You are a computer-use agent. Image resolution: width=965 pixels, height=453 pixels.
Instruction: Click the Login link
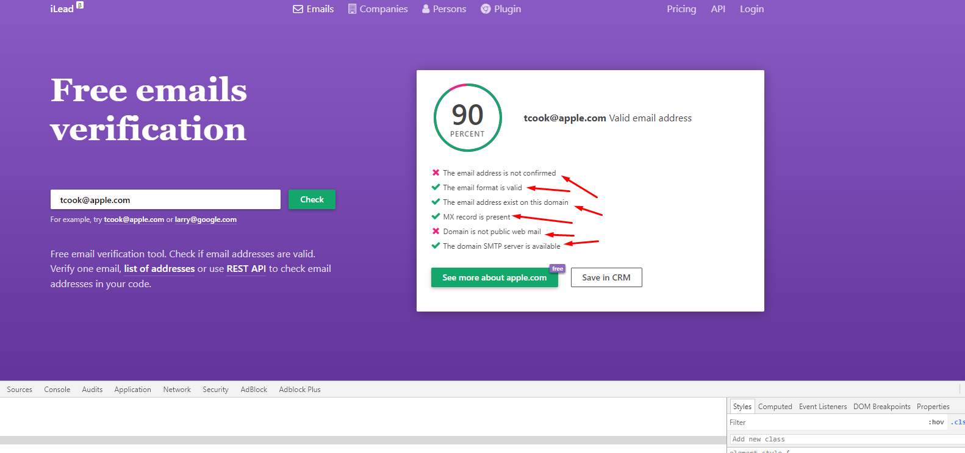(x=752, y=9)
